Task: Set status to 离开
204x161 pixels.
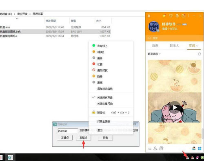Action: pos(111,58)
